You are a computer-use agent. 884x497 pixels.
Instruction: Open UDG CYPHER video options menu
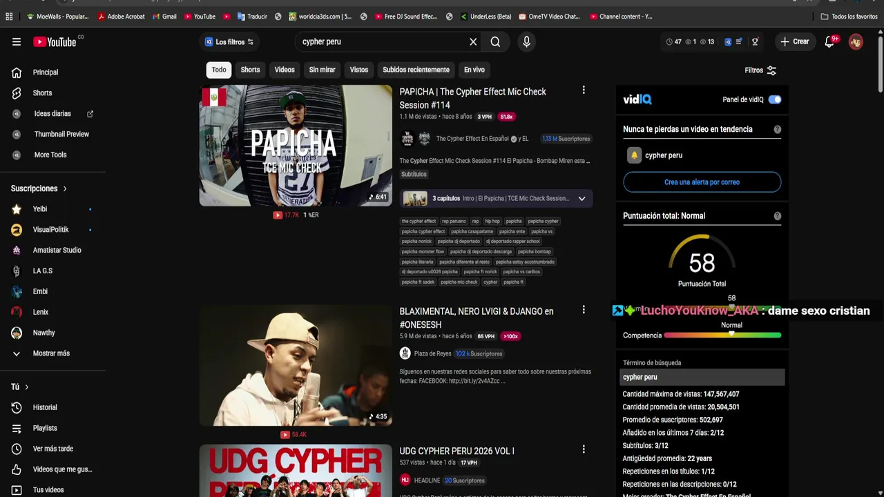coord(584,449)
